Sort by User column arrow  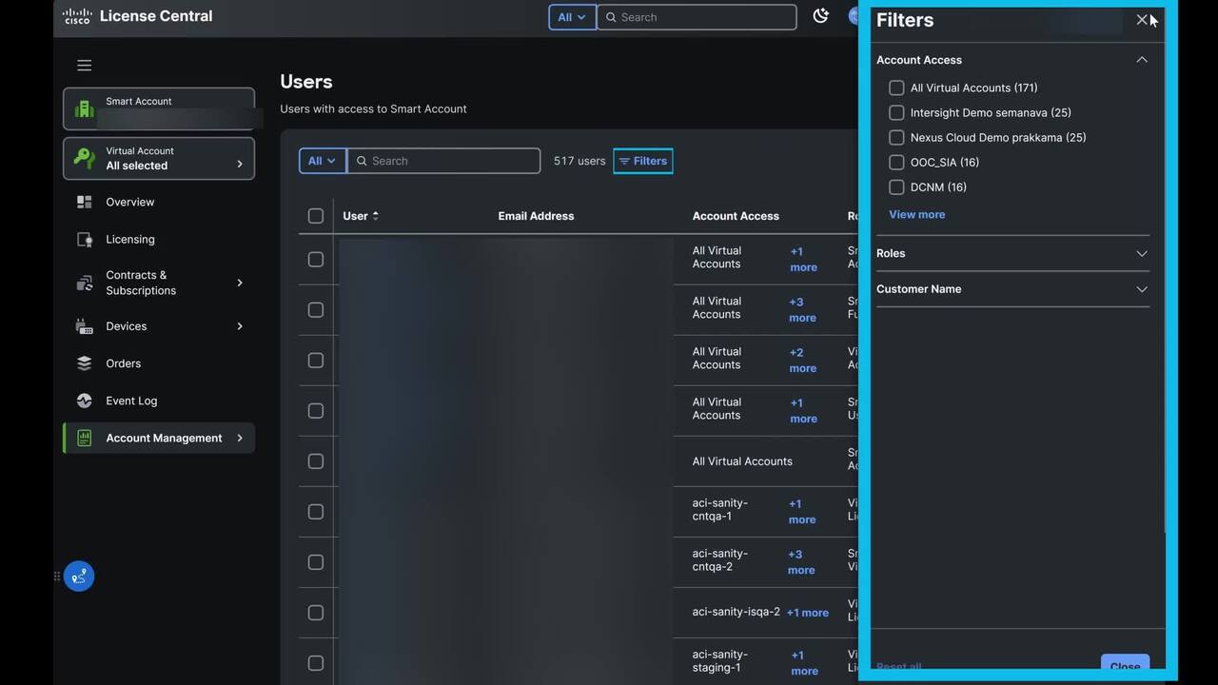[376, 216]
